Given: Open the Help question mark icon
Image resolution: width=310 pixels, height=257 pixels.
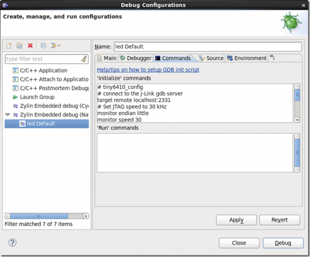Looking at the screenshot, I should coord(12,243).
